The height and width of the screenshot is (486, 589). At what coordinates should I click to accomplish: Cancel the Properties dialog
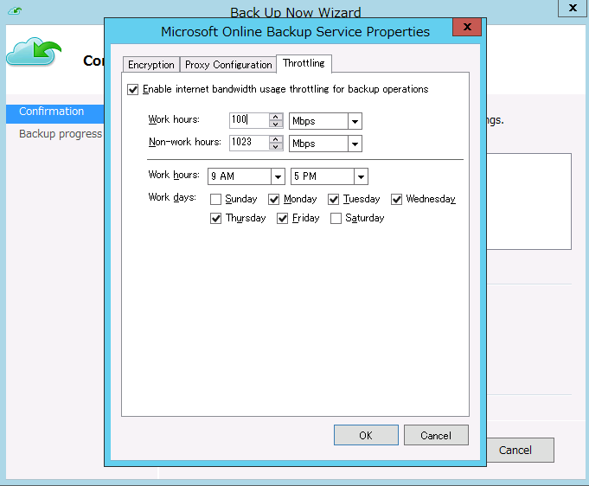point(436,435)
